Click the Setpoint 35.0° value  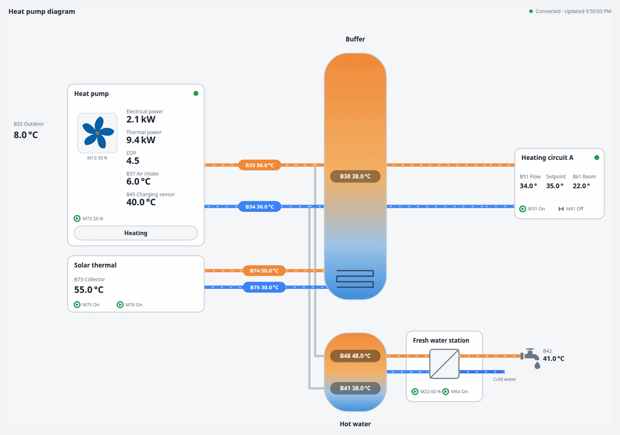555,186
